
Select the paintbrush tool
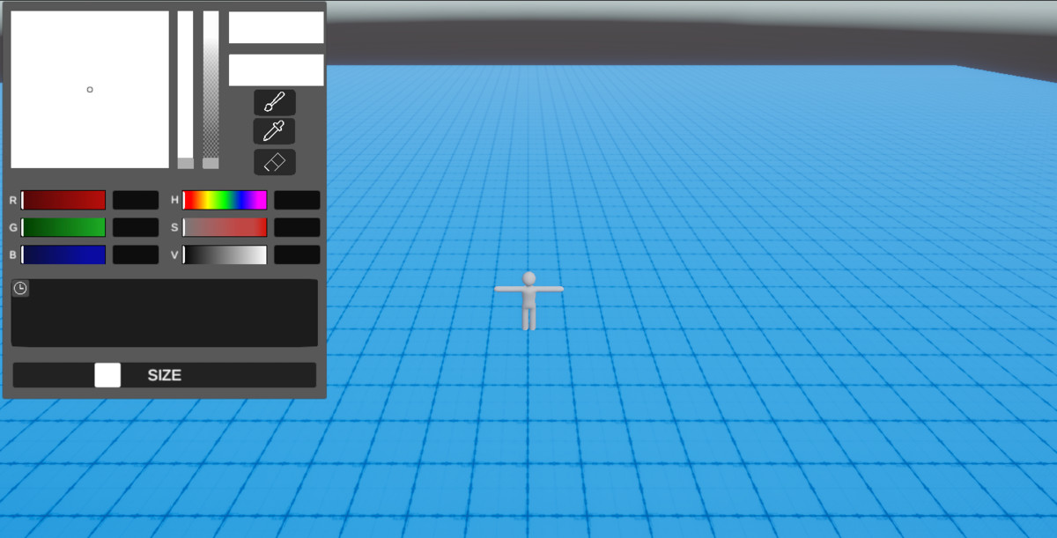pyautogui.click(x=275, y=102)
